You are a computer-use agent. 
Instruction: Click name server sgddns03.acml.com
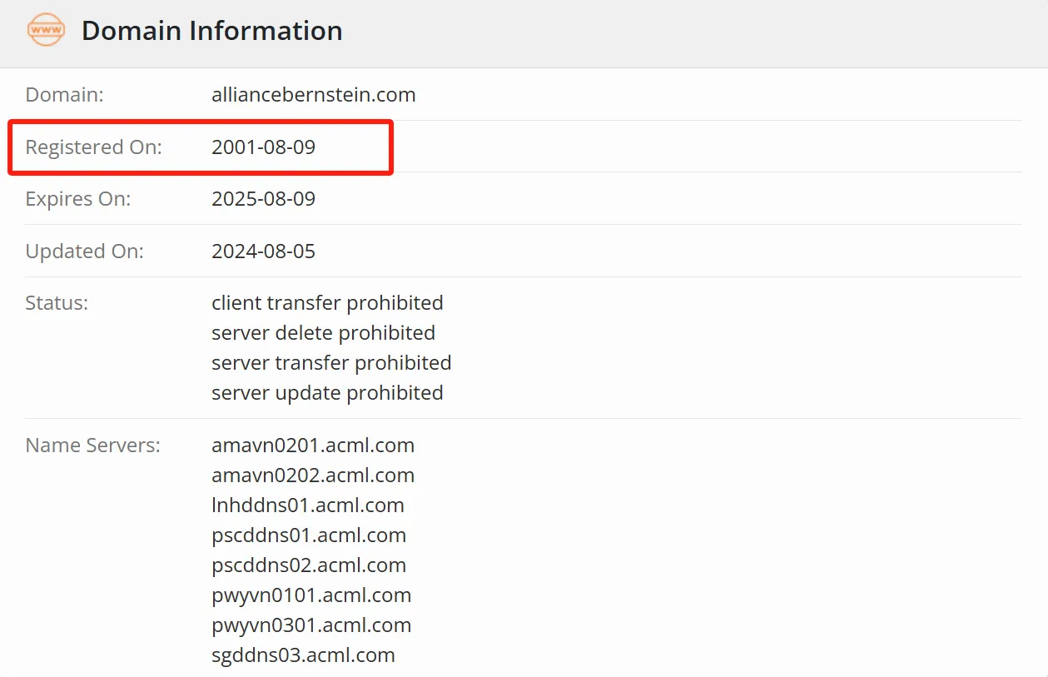(x=303, y=655)
